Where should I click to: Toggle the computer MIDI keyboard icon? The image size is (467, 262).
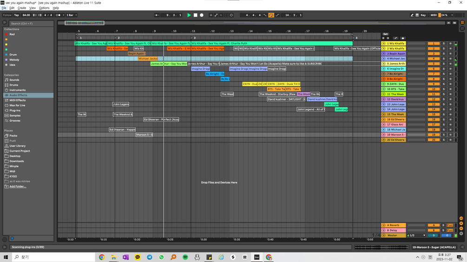[x=417, y=15]
